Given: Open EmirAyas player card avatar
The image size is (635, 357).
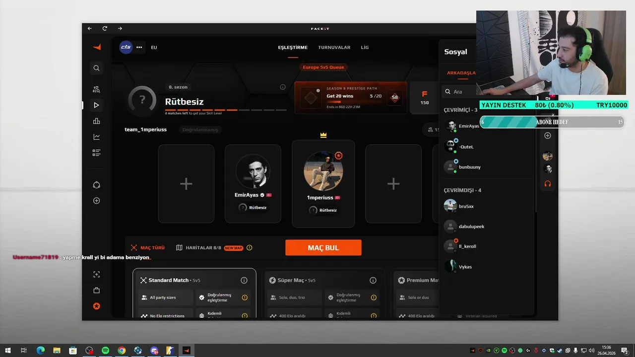Looking at the screenshot, I should click(253, 171).
